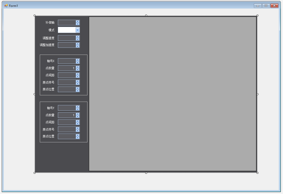Viewport: 283px width, 194px height.
Task: Increase 原点位置 in the 轴号X group
Action: click(x=78, y=88)
